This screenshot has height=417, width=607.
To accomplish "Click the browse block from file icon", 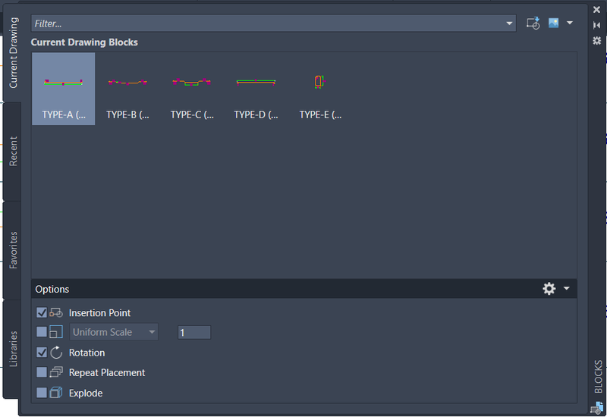I will coord(533,24).
